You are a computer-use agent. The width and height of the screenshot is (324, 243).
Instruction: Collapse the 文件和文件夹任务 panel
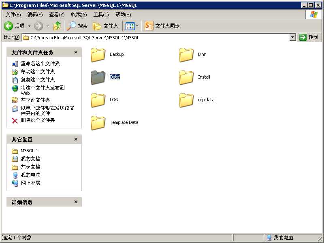(x=76, y=52)
